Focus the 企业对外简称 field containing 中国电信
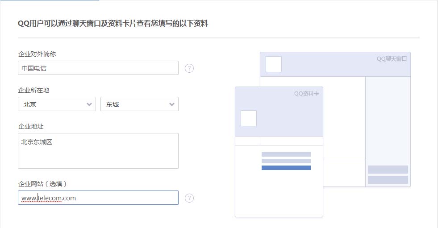This screenshot has height=228, width=438. [98, 68]
